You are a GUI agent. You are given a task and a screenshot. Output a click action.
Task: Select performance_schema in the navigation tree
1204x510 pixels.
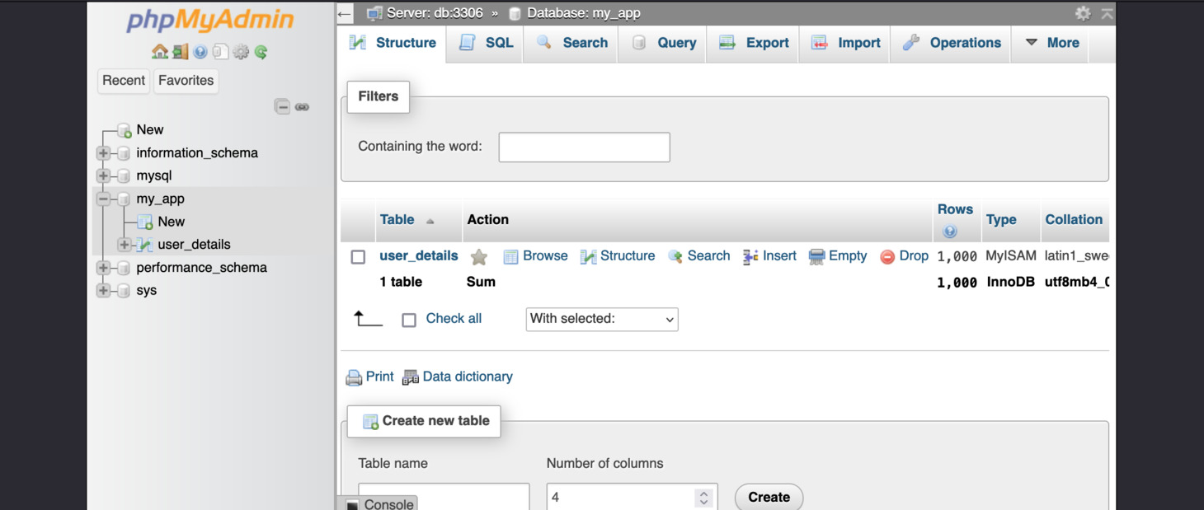pos(201,268)
